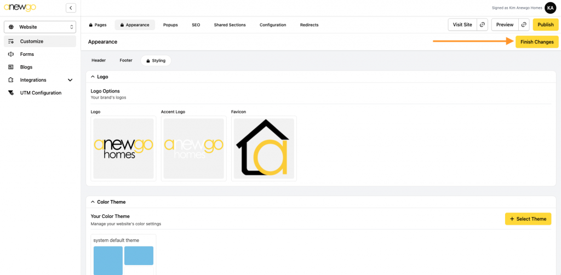
Task: Collapse the Logo section
Action: [93, 77]
